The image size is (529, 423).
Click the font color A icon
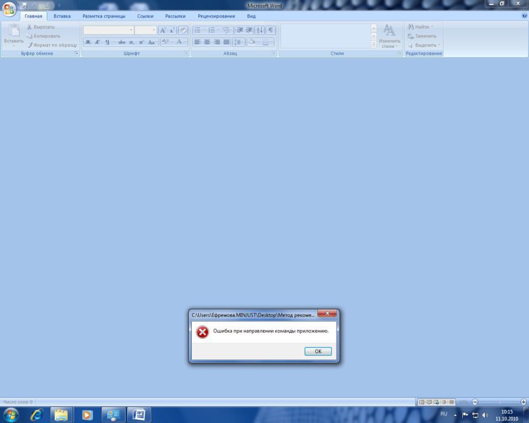(179, 41)
